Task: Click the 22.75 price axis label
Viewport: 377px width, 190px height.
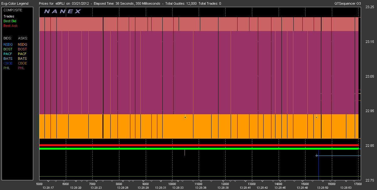Action: click(370, 180)
